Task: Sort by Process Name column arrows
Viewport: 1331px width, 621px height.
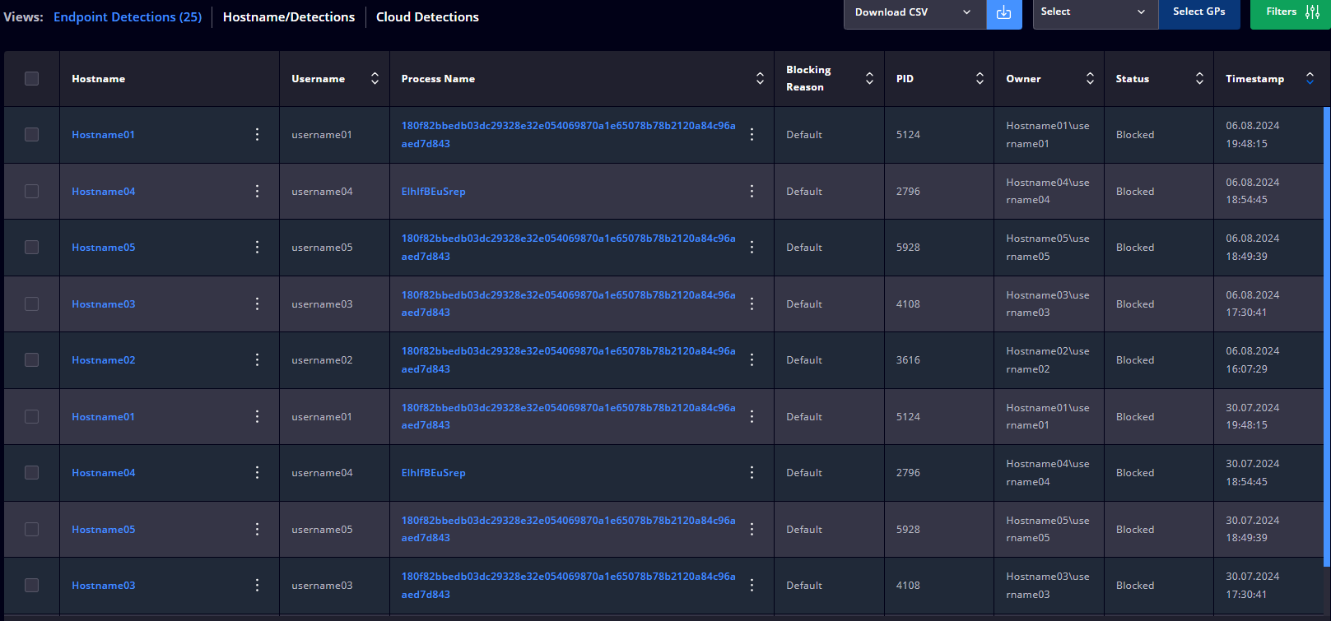Action: 760,78
